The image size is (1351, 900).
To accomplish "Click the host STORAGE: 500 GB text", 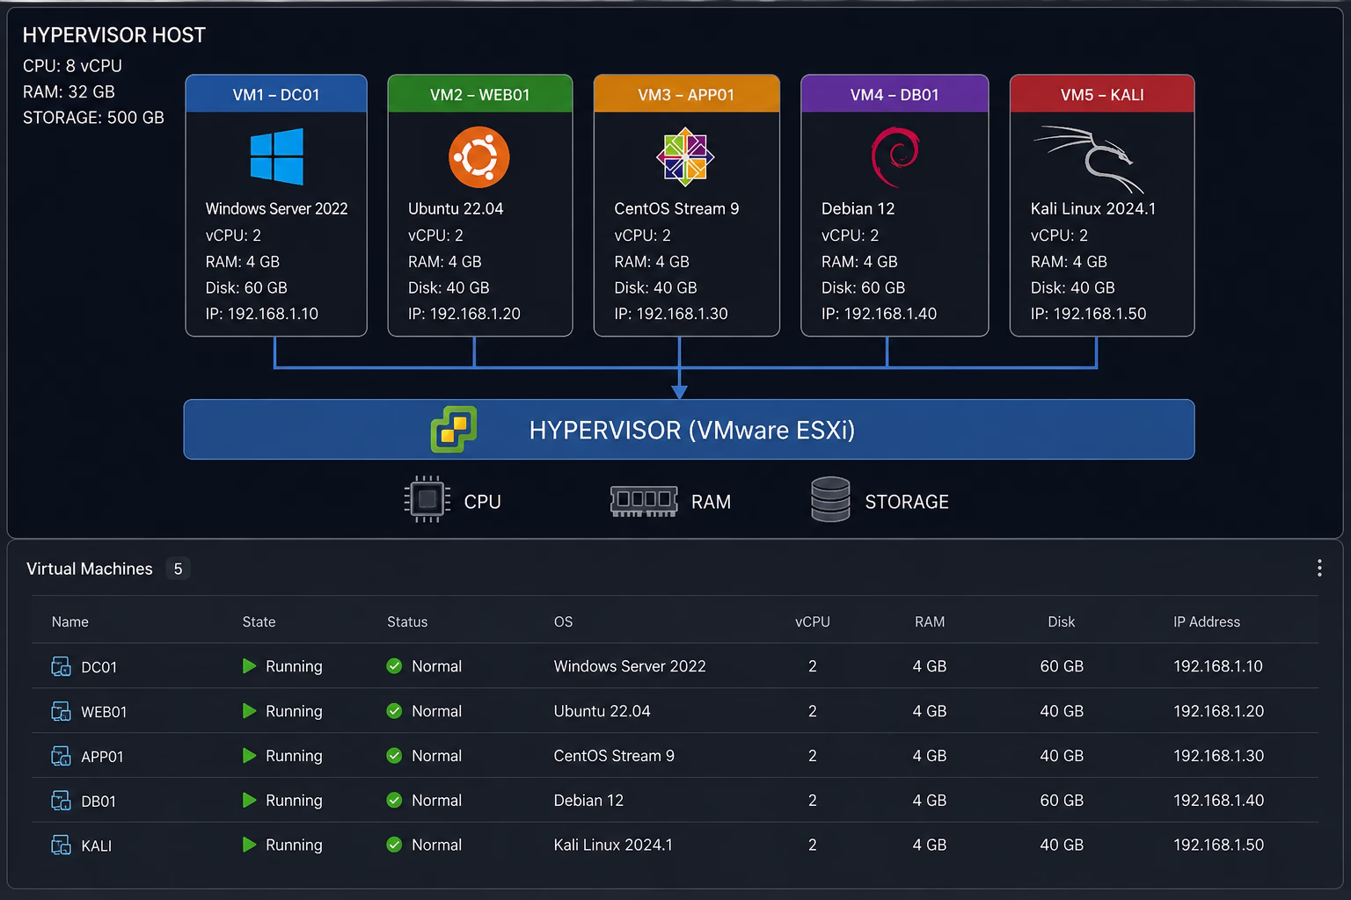I will [93, 118].
